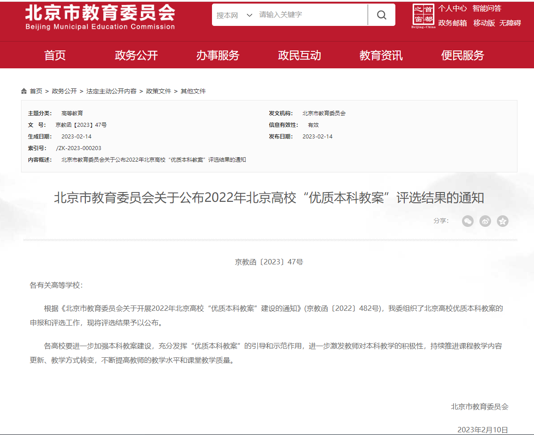Click the magnifier search icon
The width and height of the screenshot is (534, 435).
pyautogui.click(x=381, y=15)
